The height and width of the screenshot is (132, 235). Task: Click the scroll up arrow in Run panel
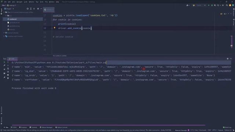(x=8, y=62)
